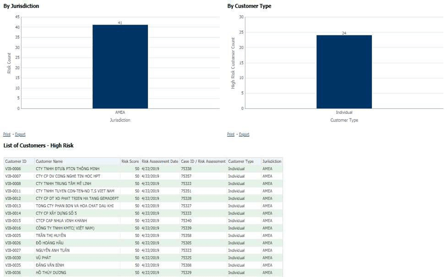Click the By Jurisdiction section title
The image size is (447, 277).
pos(21,6)
